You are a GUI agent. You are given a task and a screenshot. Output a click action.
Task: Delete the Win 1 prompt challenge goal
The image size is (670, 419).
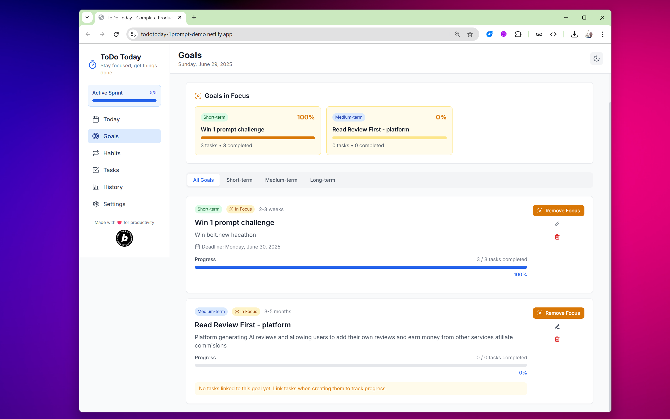click(x=557, y=237)
